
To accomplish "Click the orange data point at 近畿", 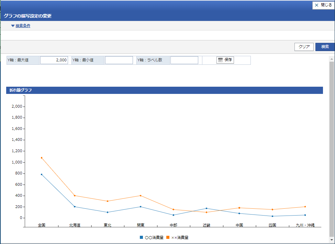I will click(x=206, y=212).
